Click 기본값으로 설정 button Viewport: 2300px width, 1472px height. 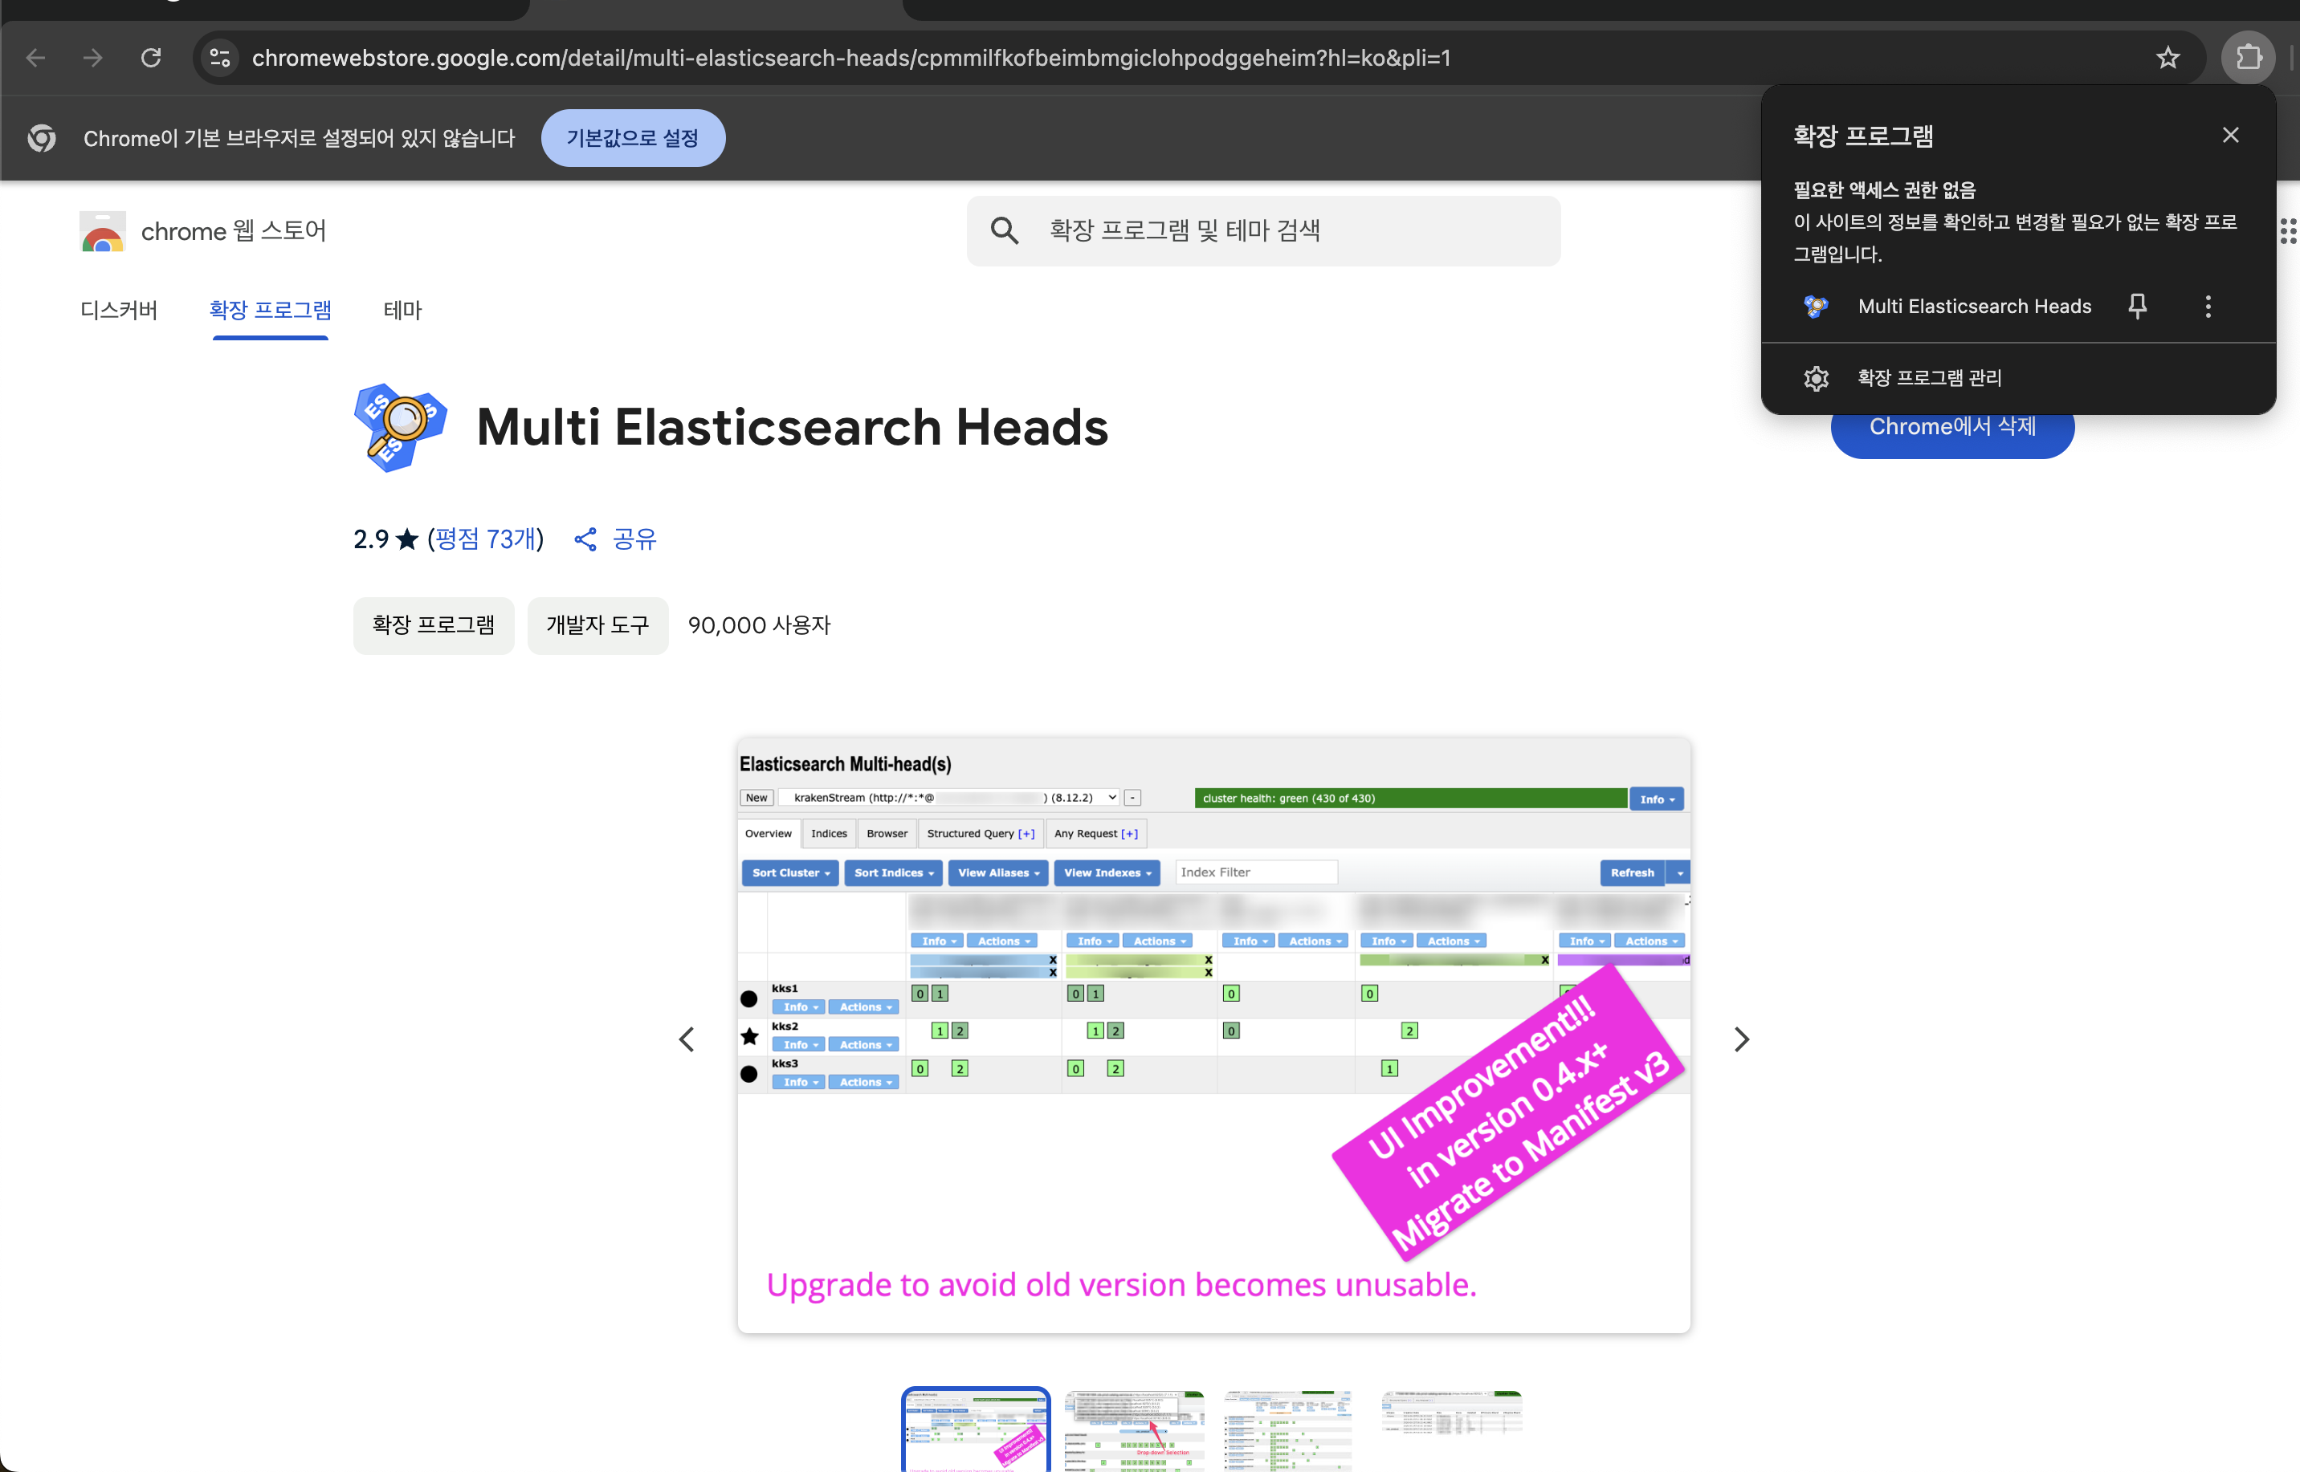click(633, 137)
